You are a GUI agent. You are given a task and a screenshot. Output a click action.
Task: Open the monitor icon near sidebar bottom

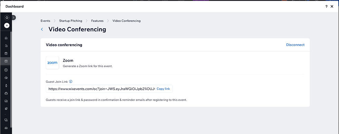pos(6,120)
